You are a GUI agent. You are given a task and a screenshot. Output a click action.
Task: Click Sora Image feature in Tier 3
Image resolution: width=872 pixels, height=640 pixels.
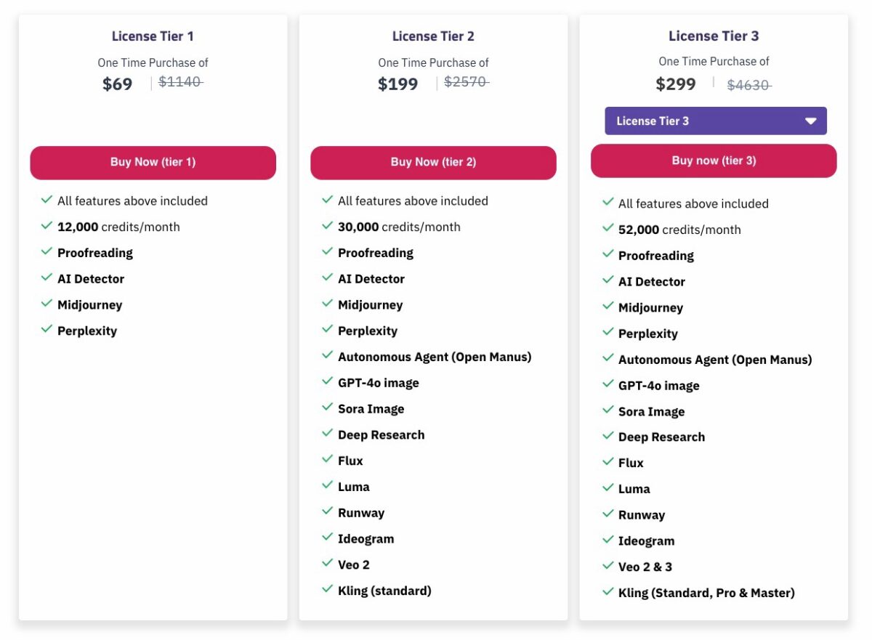pyautogui.click(x=652, y=412)
